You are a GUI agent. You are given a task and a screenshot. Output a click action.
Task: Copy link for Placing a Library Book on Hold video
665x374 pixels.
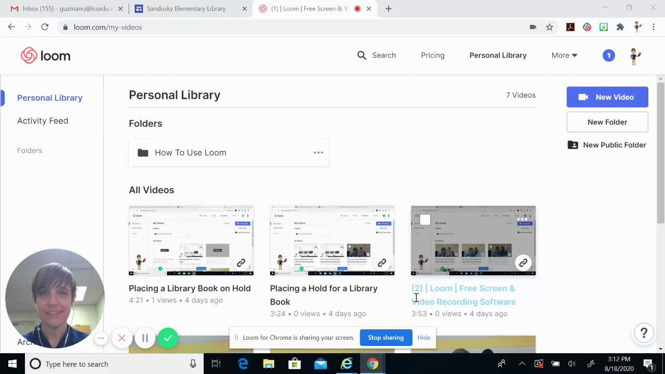coord(241,263)
